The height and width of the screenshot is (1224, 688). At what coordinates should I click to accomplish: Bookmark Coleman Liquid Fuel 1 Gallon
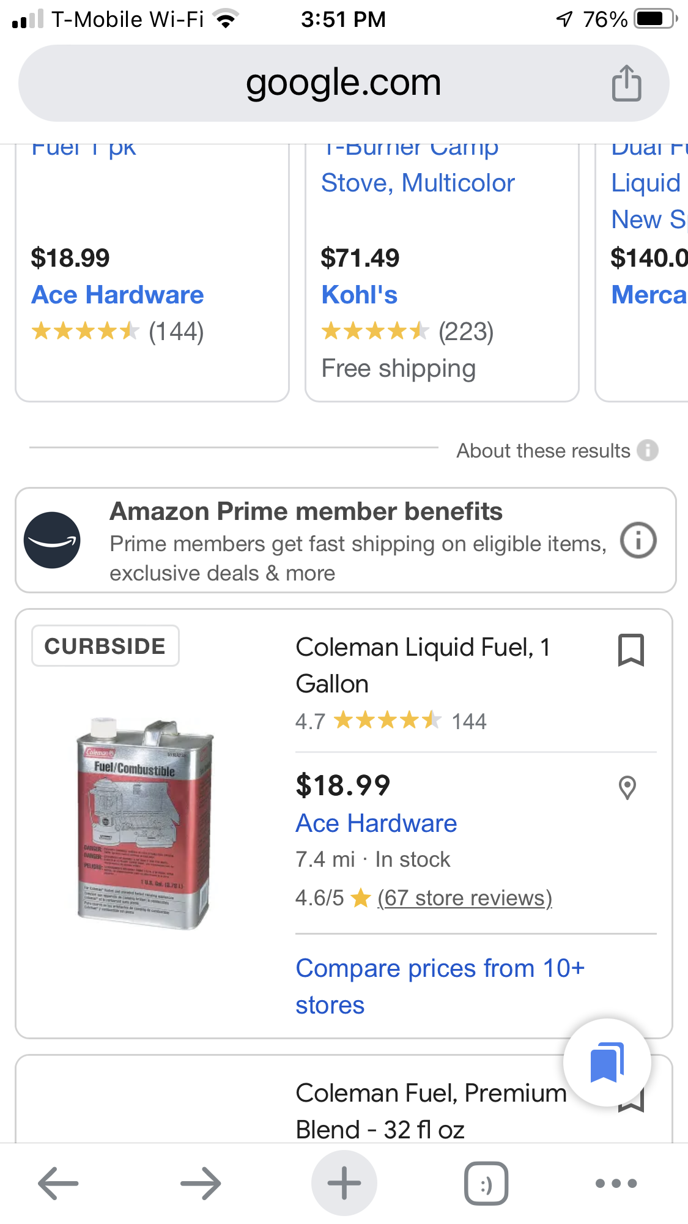[631, 650]
